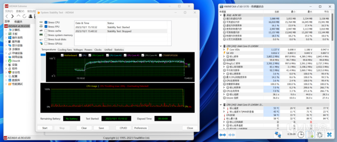Click the 当前 column header in HWiNFO
Image resolution: width=337 pixels, height=142 pixels.
(x=277, y=12)
